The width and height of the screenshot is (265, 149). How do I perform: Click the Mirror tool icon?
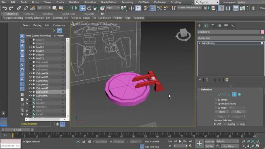[206, 8]
